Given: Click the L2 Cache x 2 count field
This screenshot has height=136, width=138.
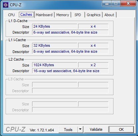Looking at the screenshot, I should (93, 65).
